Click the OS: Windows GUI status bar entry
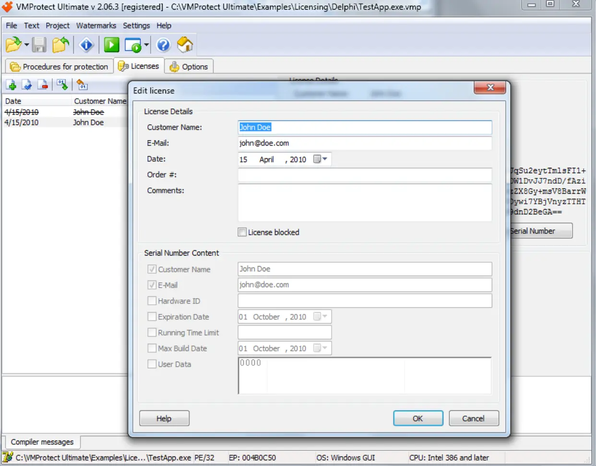596x466 pixels. tap(346, 457)
